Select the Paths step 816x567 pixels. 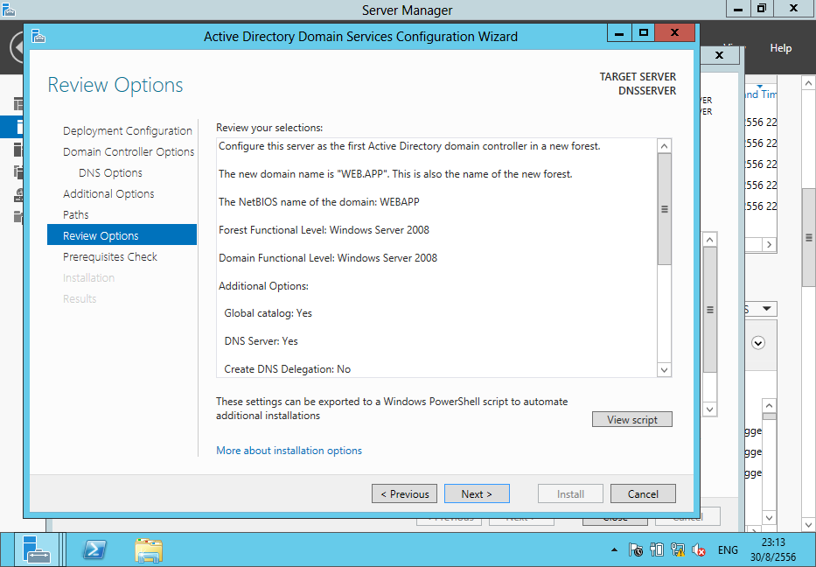(76, 214)
